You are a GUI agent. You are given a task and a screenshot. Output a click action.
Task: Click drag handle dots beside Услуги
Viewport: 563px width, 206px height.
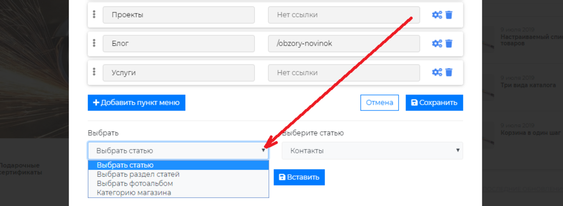pos(94,72)
